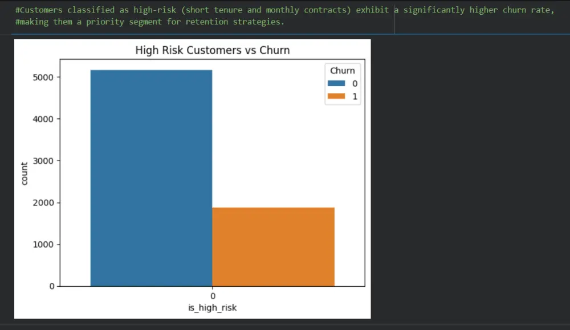Click legend label '0' beside blue swatch

355,84
